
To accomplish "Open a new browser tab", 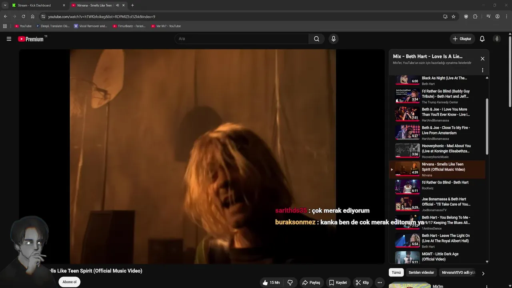I will point(132,5).
